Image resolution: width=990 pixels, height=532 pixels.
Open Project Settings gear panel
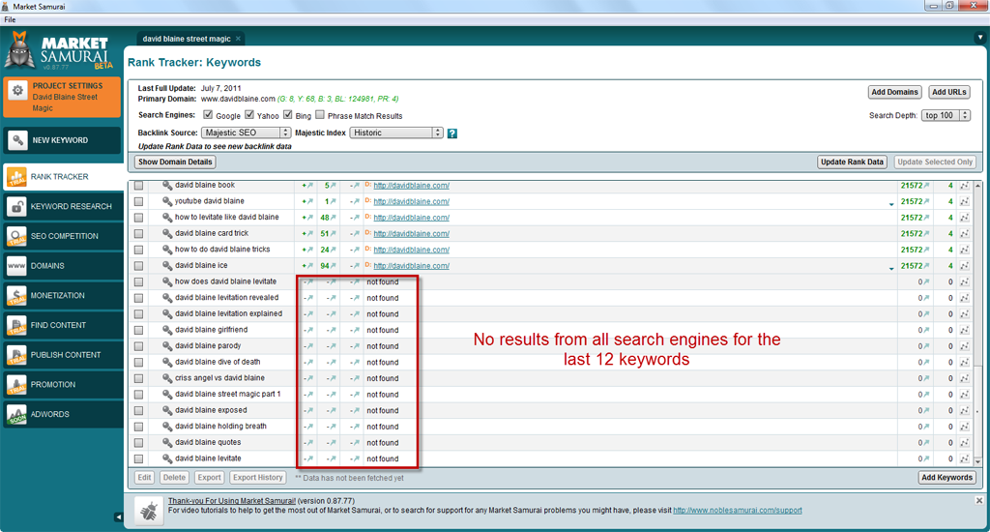coord(61,97)
